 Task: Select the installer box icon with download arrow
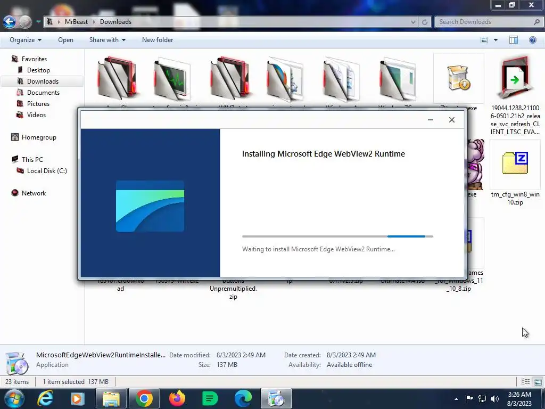[x=458, y=78]
